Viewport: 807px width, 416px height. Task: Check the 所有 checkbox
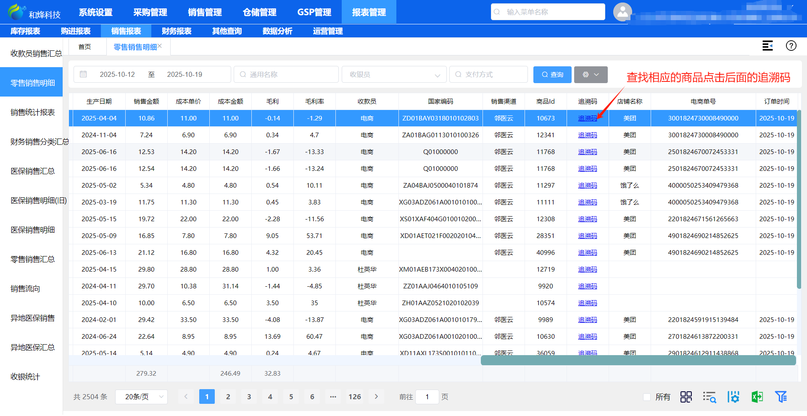[647, 397]
